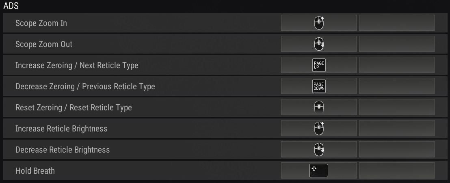This screenshot has width=450, height=183.
Task: Click the mouse wheel up icon for Scope Zoom In
Action: click(x=319, y=23)
